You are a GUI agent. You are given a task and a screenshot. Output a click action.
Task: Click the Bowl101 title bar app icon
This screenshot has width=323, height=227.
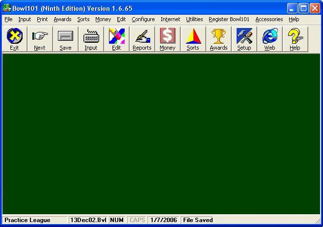[x=6, y=8]
